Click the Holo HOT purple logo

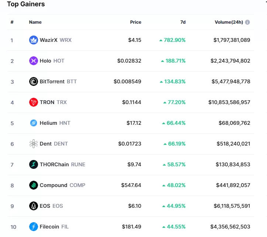tap(34, 61)
